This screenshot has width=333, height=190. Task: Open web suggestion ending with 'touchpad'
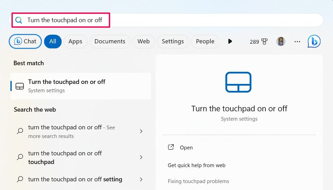click(81, 157)
